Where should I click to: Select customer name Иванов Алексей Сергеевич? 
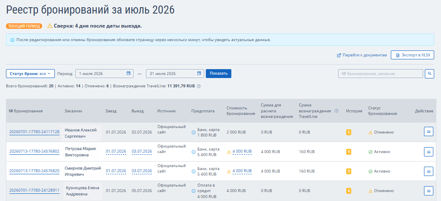point(81,133)
